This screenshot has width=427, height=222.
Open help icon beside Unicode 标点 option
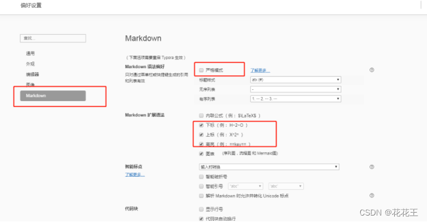coord(372,196)
